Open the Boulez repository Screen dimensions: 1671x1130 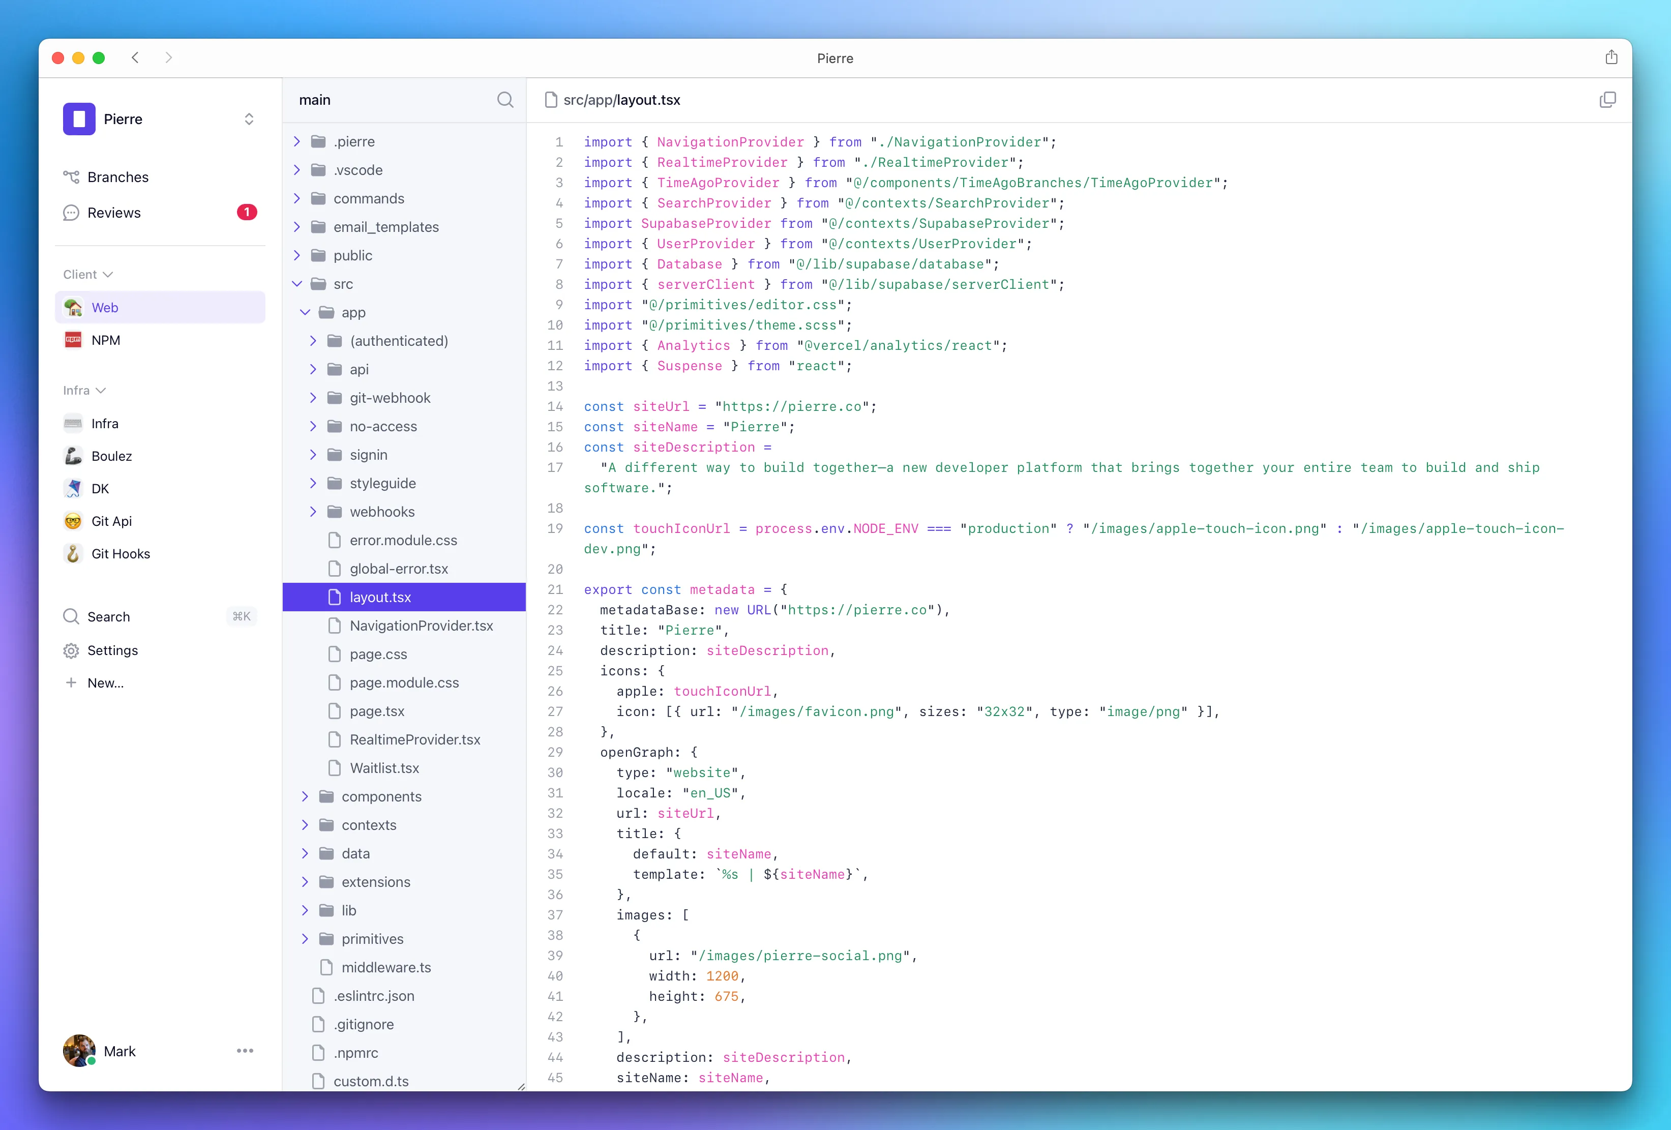pos(160,456)
